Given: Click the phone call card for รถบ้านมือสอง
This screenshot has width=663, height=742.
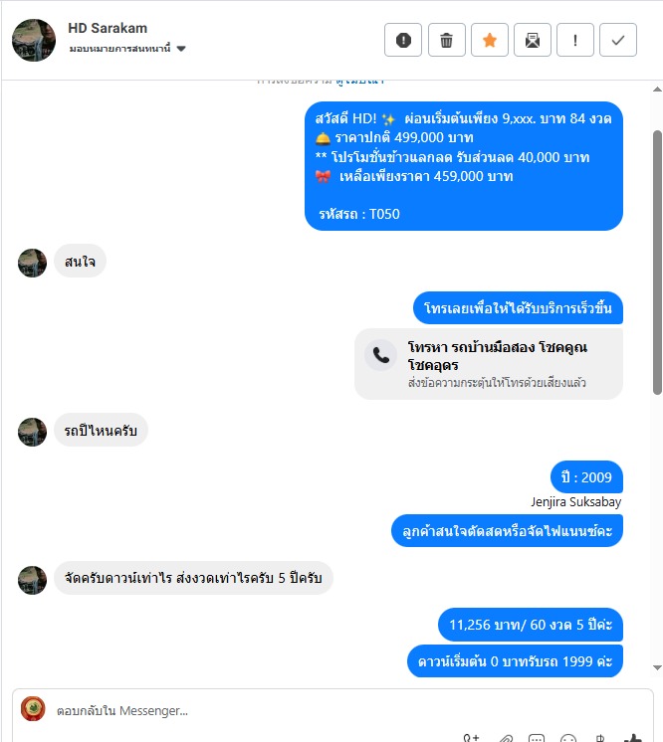Looking at the screenshot, I should 488,364.
